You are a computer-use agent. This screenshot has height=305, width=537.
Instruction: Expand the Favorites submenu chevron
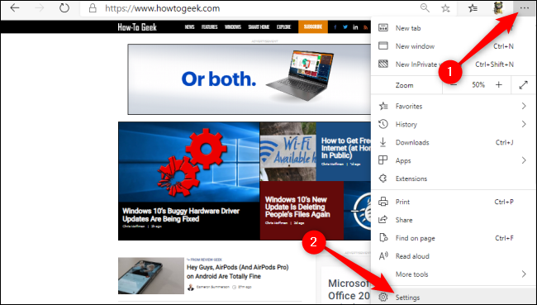524,107
